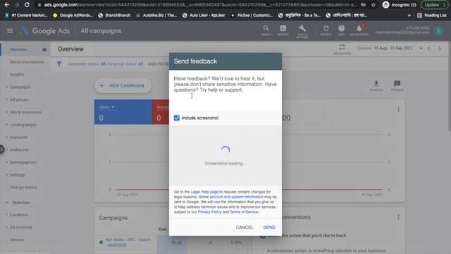
Task: Open the Conversions card three-dot menu
Action: tap(398, 217)
